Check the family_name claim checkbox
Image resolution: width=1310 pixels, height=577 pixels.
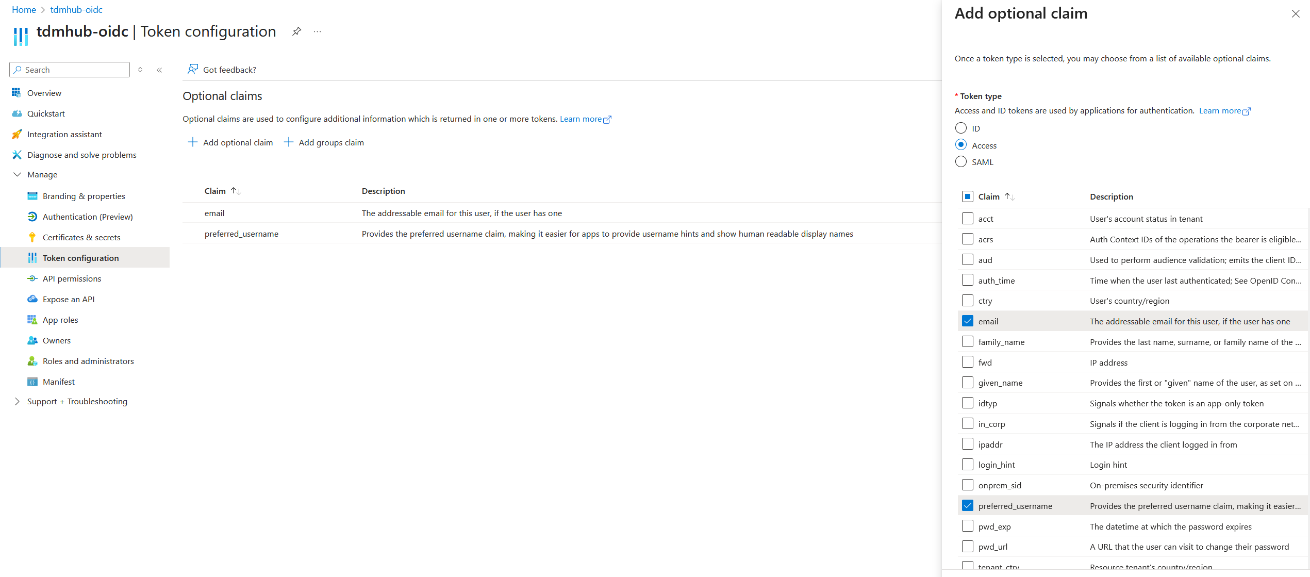click(967, 342)
